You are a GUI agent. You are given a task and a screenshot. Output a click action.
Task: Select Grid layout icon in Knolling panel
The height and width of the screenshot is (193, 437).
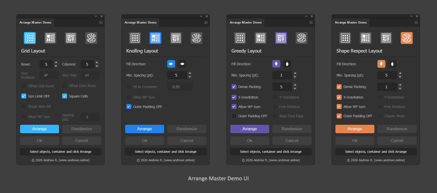[135, 38]
